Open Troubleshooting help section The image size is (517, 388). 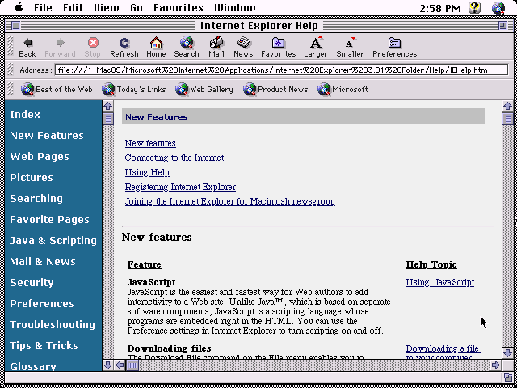(53, 325)
